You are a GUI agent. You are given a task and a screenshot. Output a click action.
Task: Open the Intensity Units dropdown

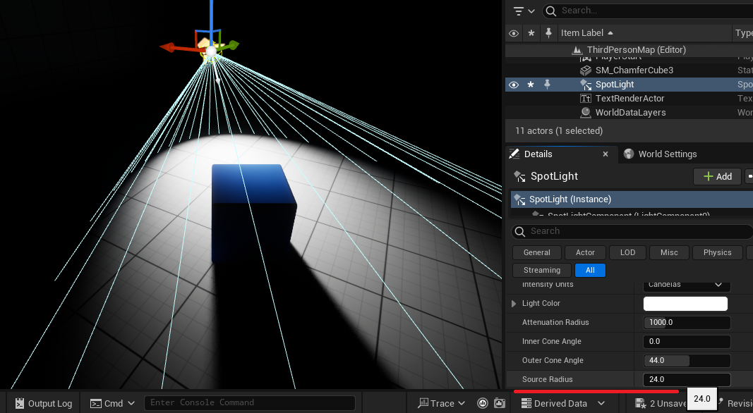(687, 285)
